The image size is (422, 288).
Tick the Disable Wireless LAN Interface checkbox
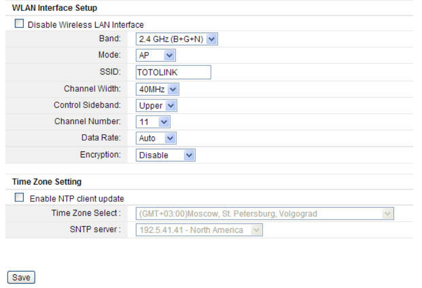coord(19,24)
